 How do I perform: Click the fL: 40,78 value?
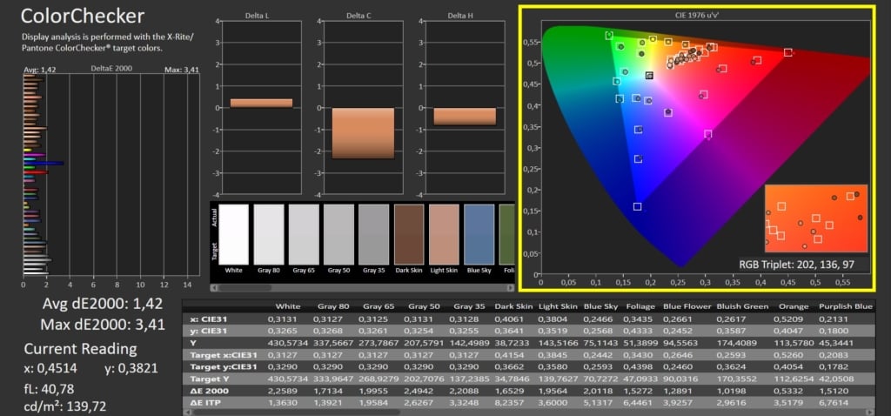(49, 389)
